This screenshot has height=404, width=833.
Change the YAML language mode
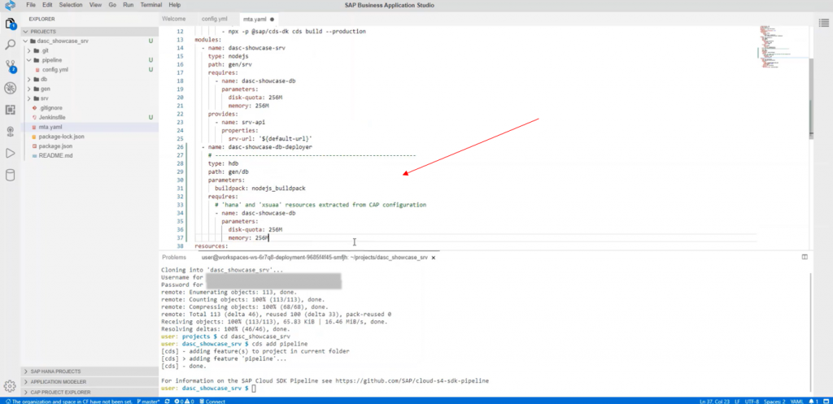[798, 402]
